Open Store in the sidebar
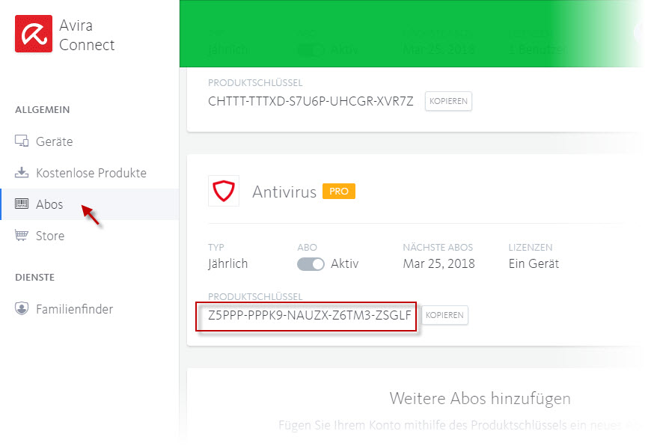The width and height of the screenshot is (645, 446). tap(90, 236)
